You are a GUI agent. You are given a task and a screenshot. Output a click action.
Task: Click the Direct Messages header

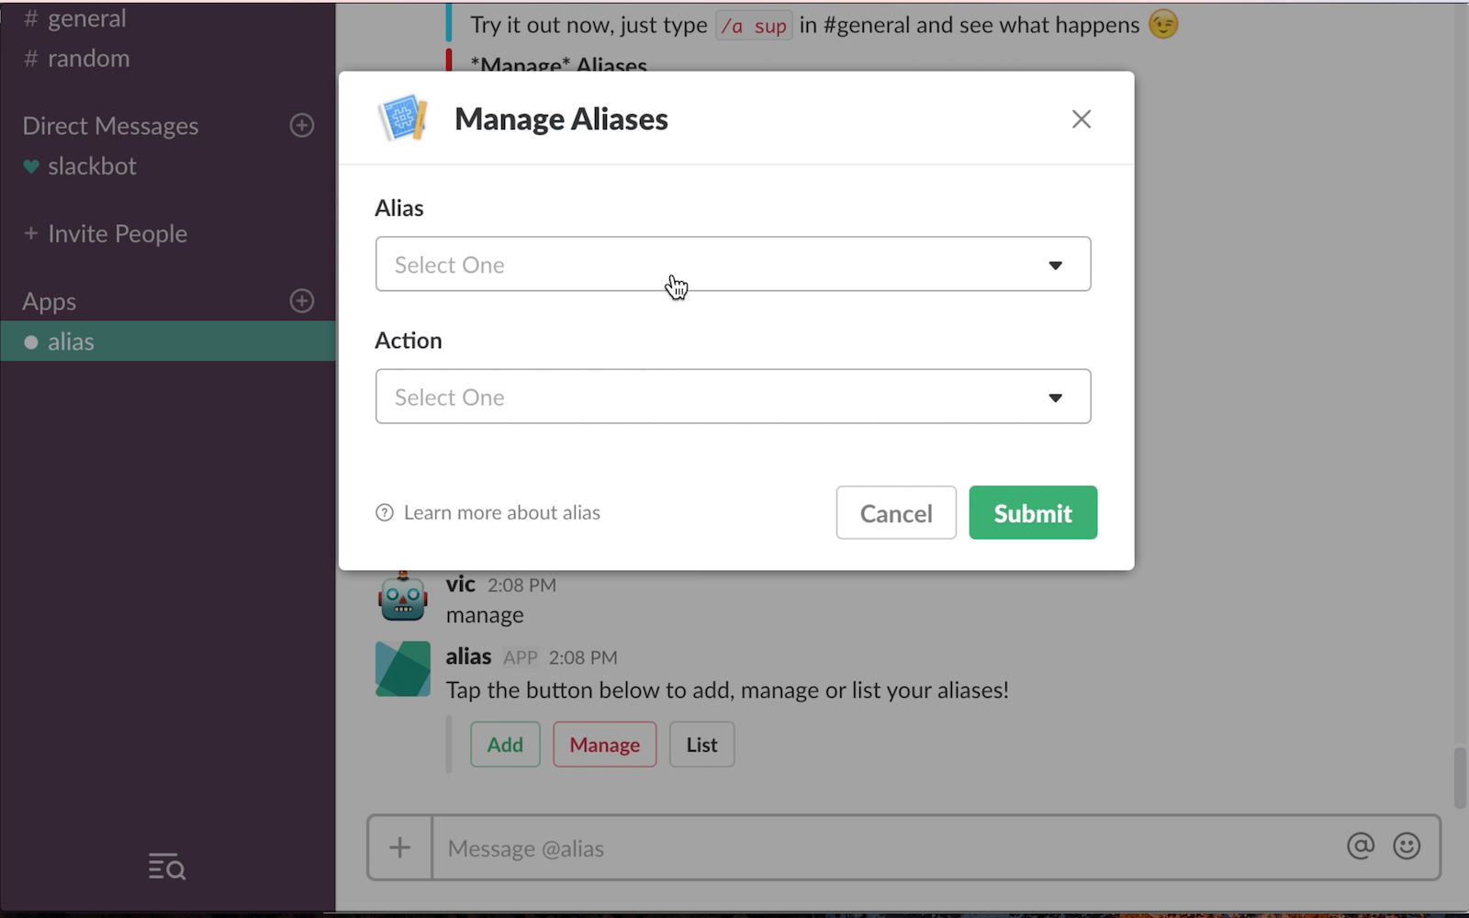tap(110, 126)
